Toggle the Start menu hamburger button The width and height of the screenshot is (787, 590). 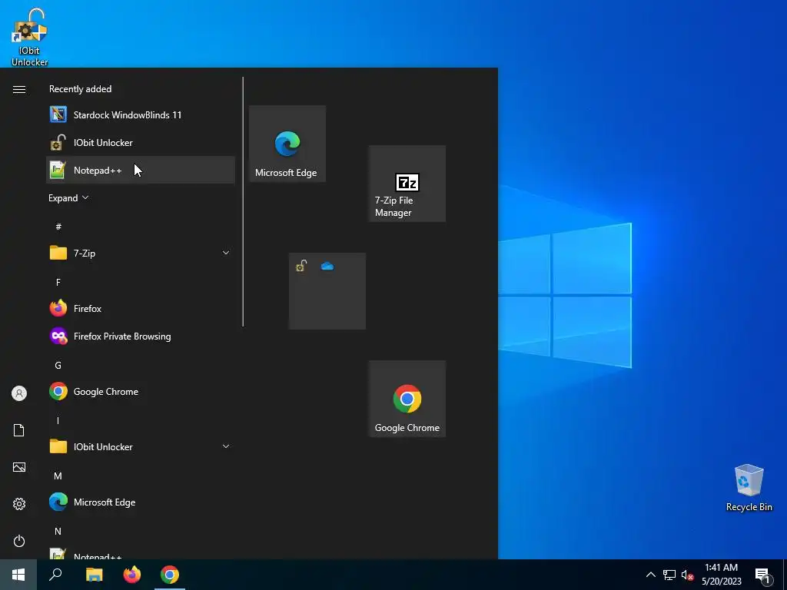[19, 89]
